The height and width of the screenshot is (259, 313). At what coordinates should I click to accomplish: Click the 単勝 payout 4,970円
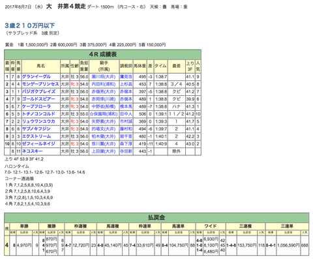[24, 245]
